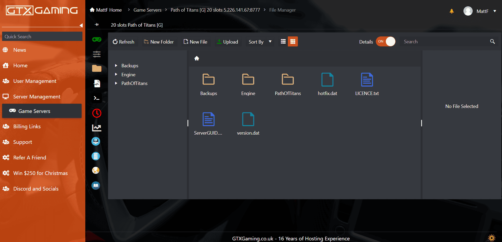The image size is (502, 242).
Task: Open the configuration sliders icon
Action: tap(97, 54)
